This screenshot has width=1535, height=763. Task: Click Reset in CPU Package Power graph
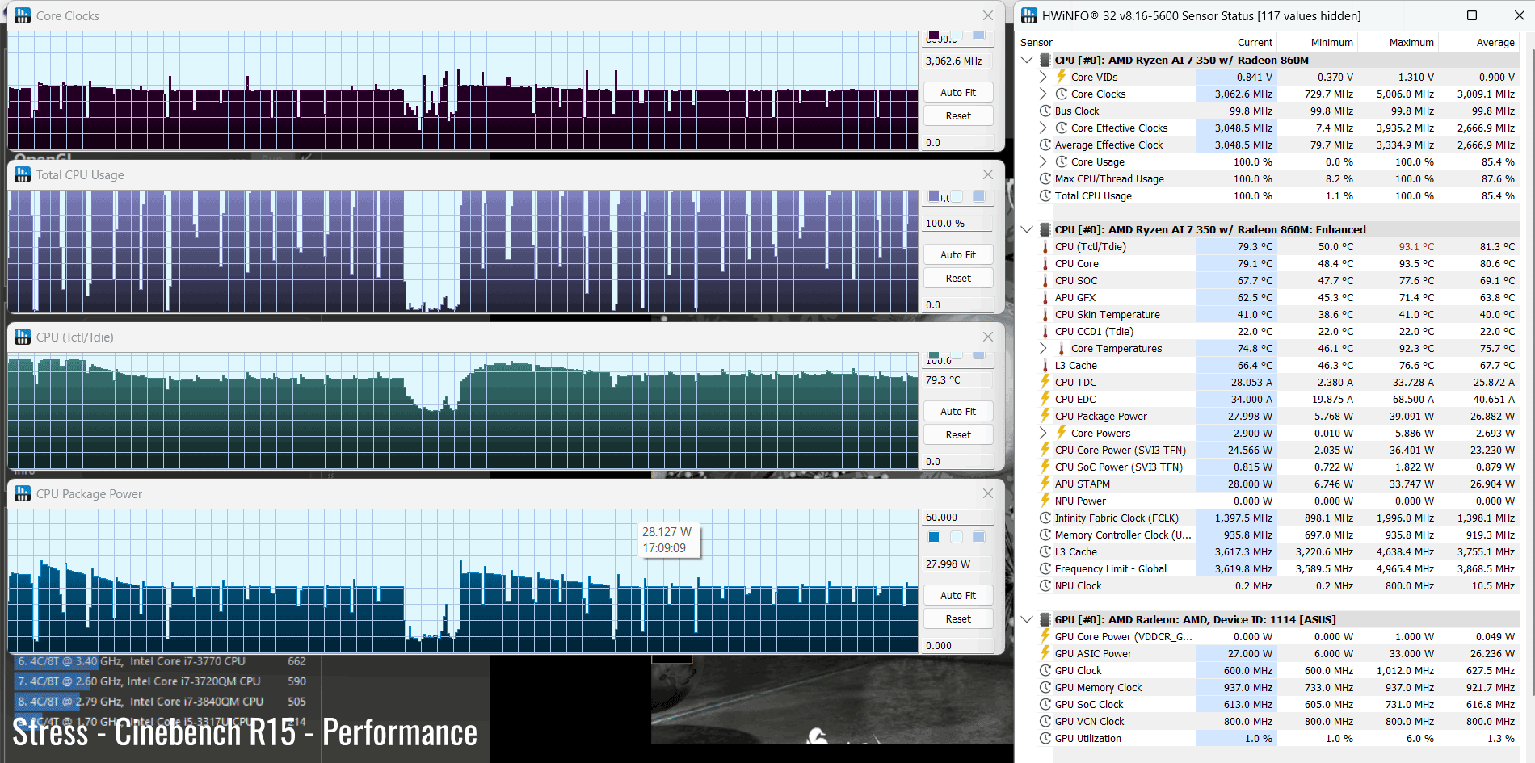(958, 618)
